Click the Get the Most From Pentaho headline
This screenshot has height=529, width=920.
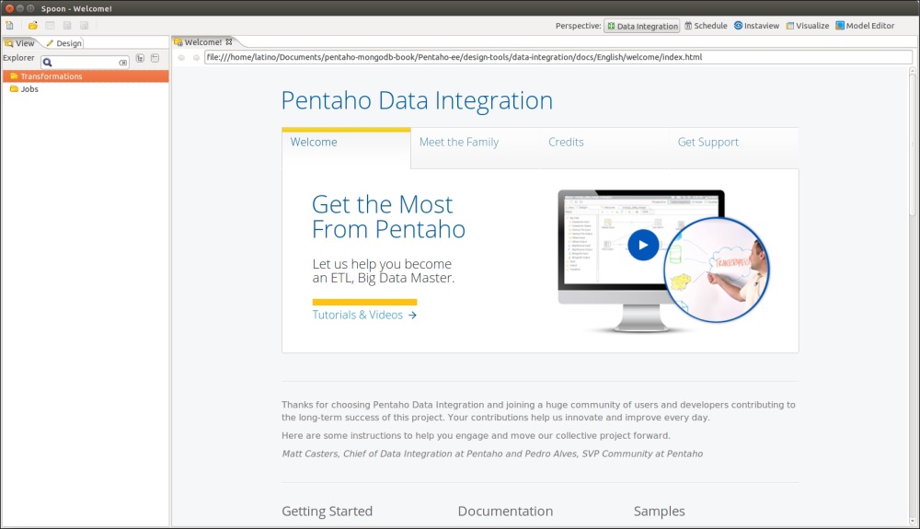coord(388,217)
